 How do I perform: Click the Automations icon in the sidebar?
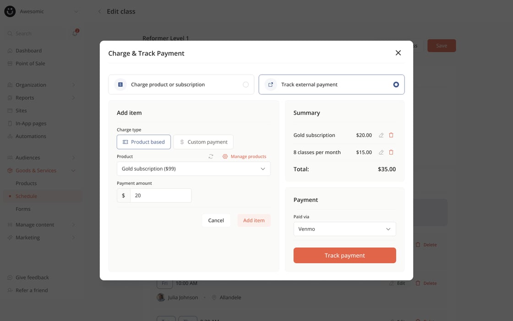click(10, 136)
